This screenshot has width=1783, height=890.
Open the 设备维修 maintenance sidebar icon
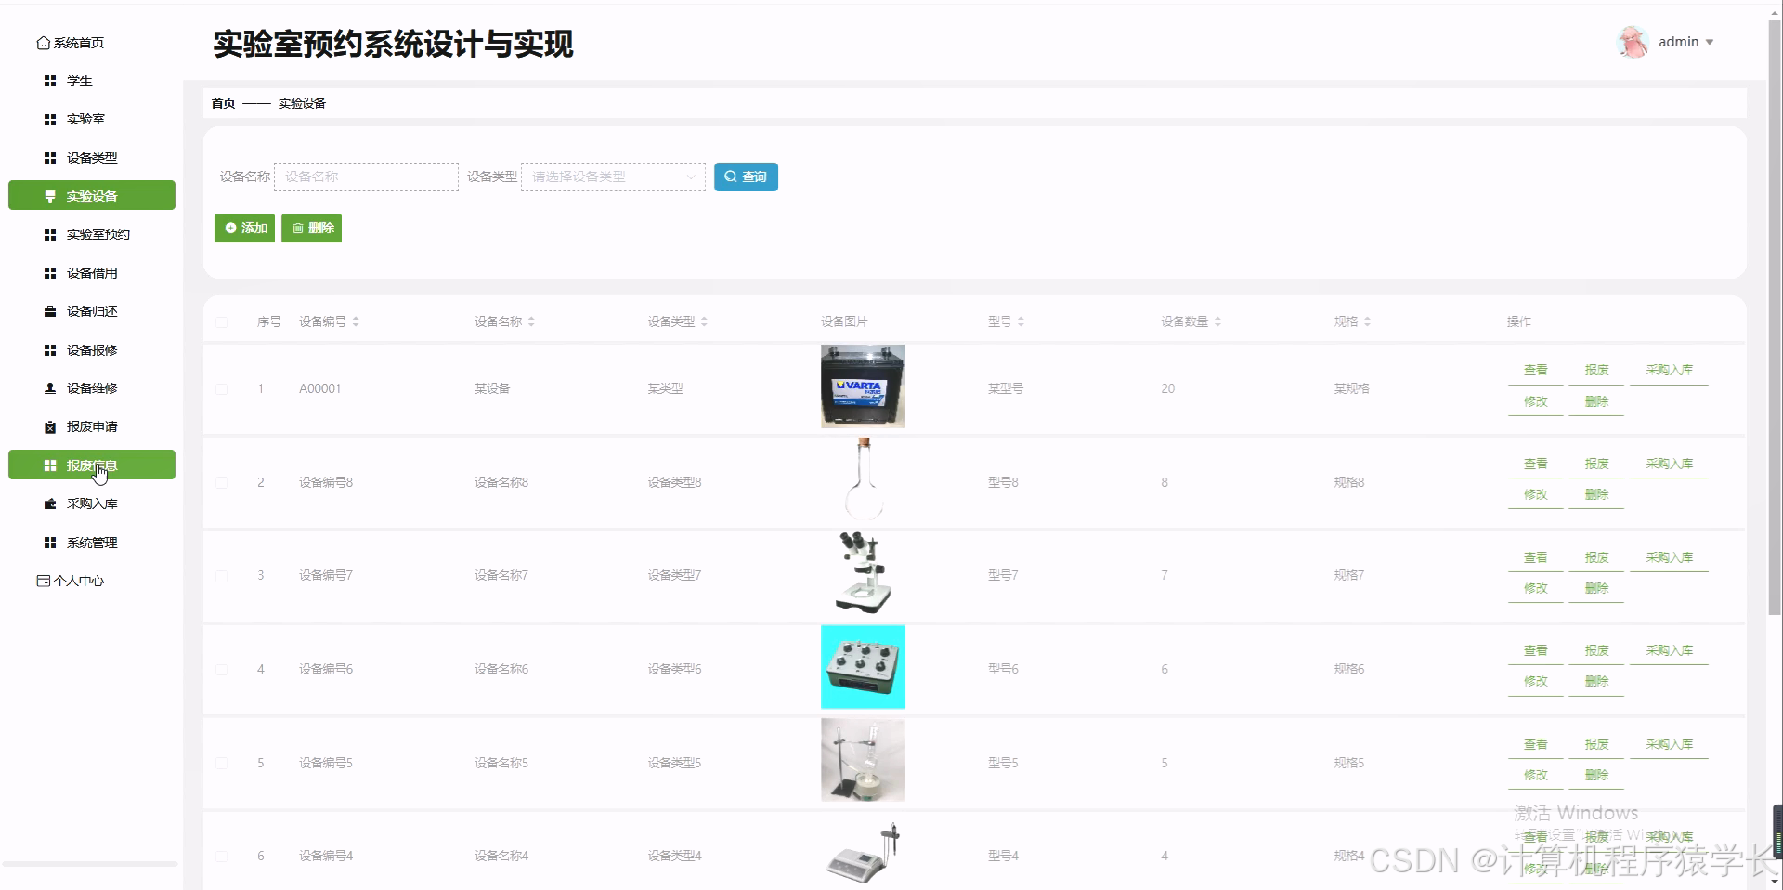(51, 388)
